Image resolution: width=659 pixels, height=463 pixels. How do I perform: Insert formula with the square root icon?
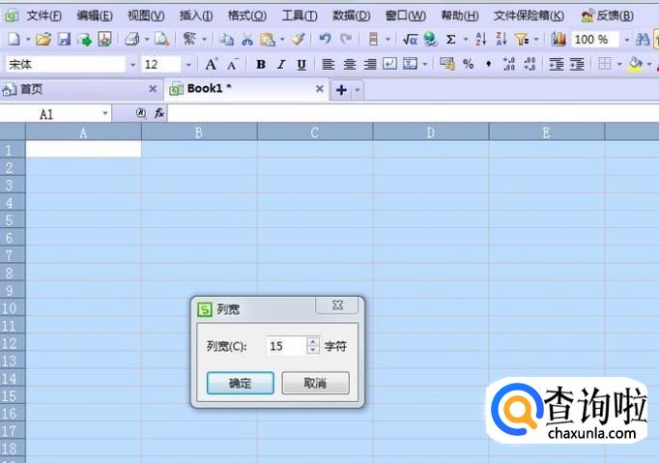pos(410,40)
